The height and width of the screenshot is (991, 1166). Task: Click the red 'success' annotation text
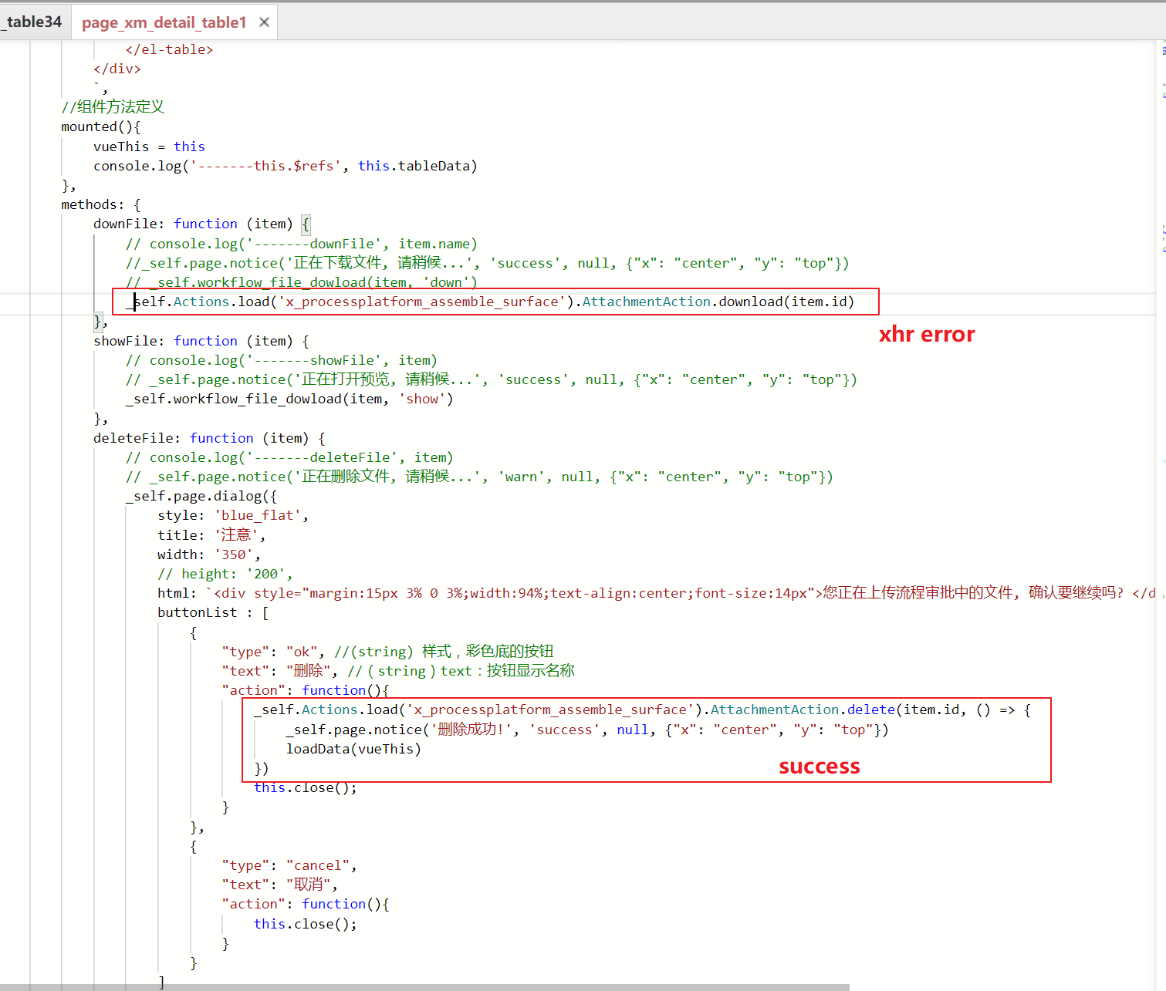pyautogui.click(x=819, y=767)
